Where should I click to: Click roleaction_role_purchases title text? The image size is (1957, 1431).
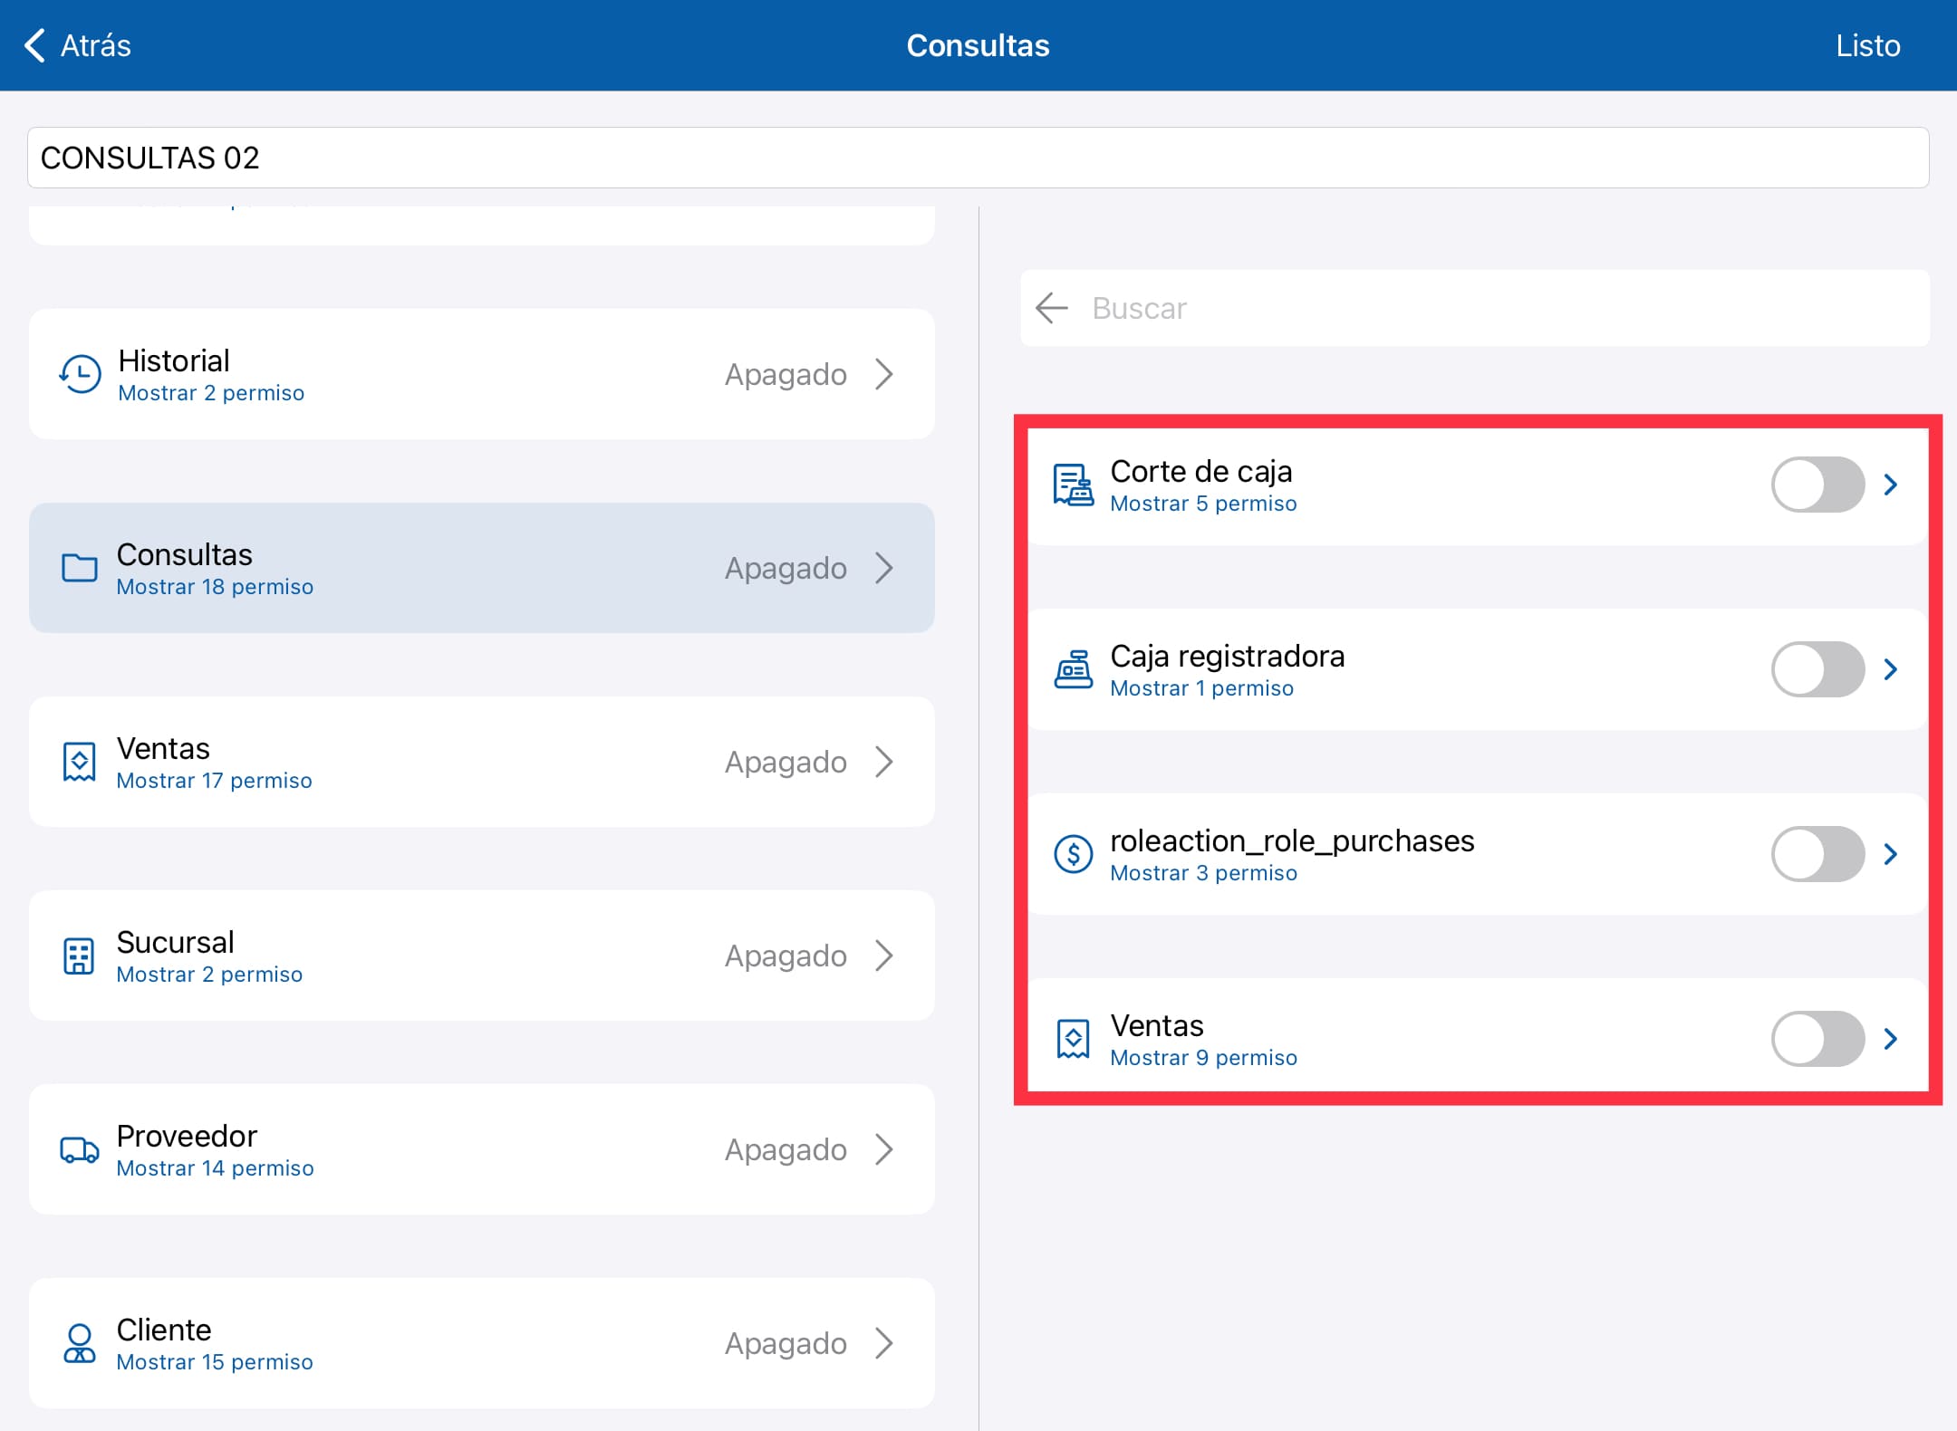point(1292,840)
